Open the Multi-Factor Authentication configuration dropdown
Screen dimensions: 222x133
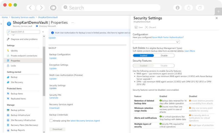point(157,42)
